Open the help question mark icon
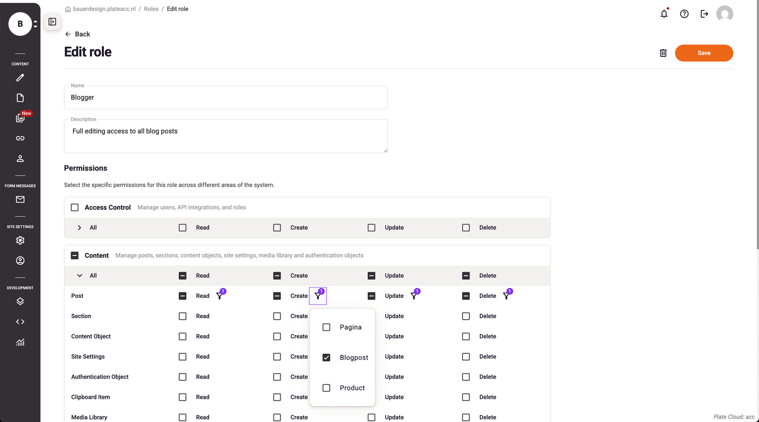The height and width of the screenshot is (422, 759). pos(684,14)
